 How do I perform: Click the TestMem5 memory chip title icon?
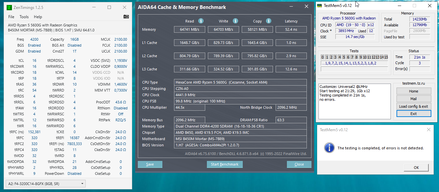319,6
